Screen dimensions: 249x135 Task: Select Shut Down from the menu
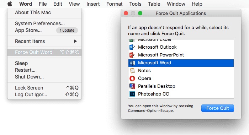(x=44, y=77)
